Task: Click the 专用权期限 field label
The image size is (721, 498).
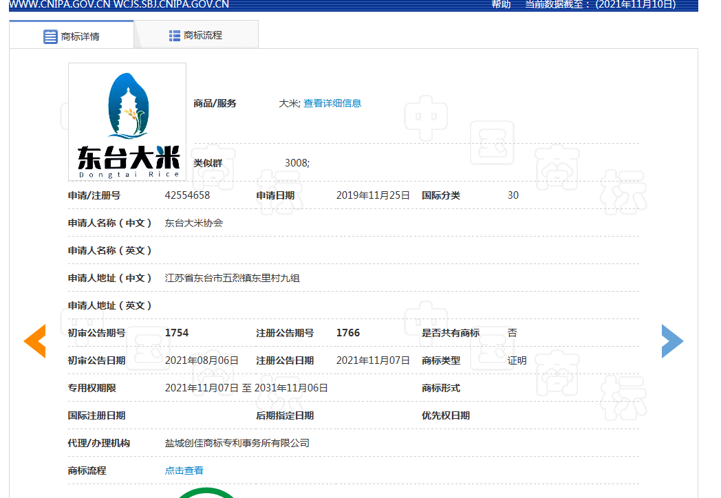Action: point(92,388)
